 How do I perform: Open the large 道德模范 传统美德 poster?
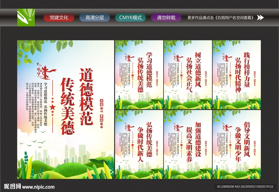coord(66,110)
